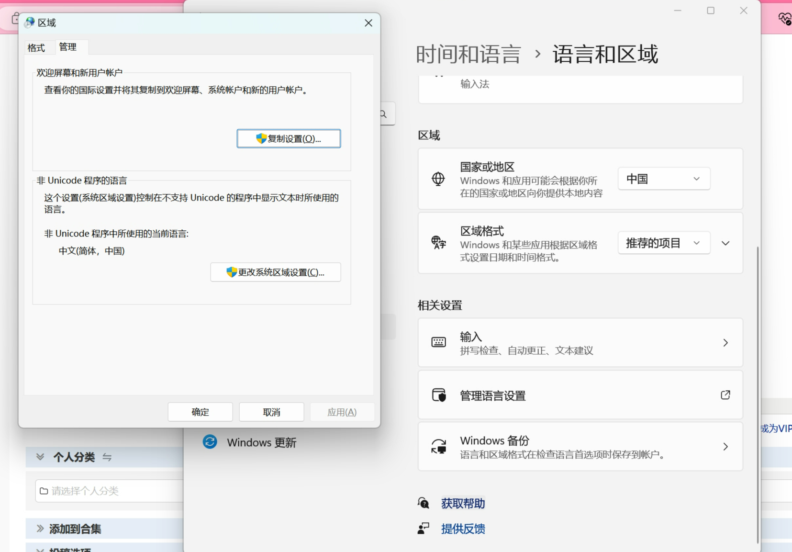Click the 时间和语言 breadcrumb
The height and width of the screenshot is (552, 792).
pyautogui.click(x=469, y=54)
